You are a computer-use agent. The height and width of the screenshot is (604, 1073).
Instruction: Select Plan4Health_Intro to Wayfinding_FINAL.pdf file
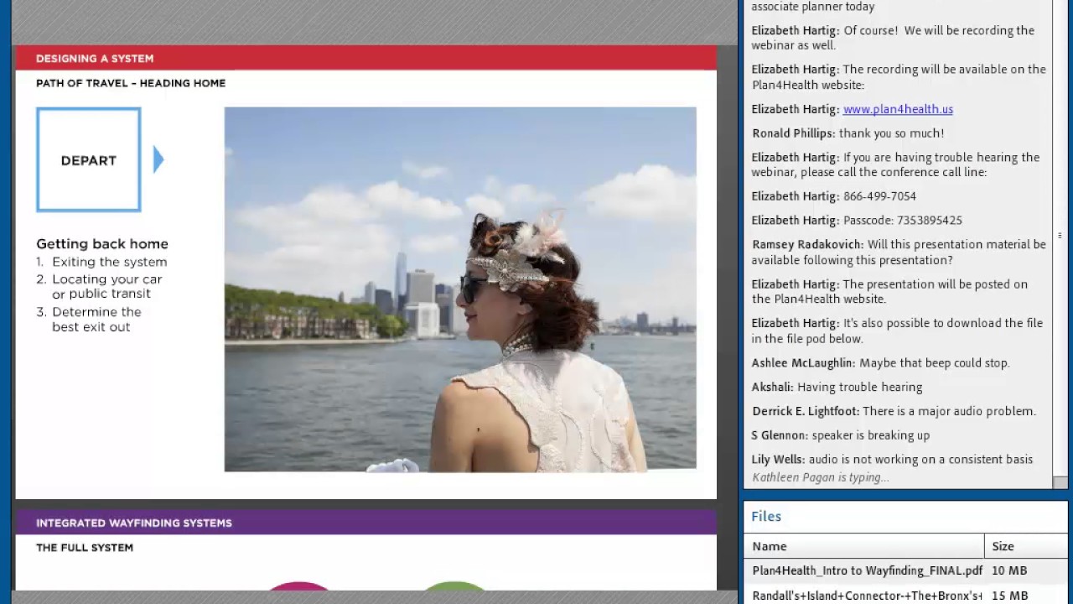point(867,570)
